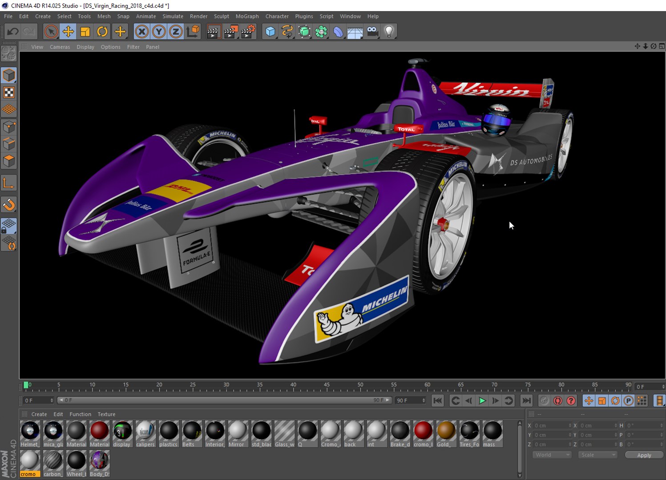
Task: Switch to Edges mode
Action: tap(9, 144)
